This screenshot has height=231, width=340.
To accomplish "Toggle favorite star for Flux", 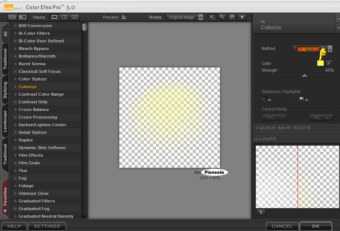I will click(x=15, y=170).
